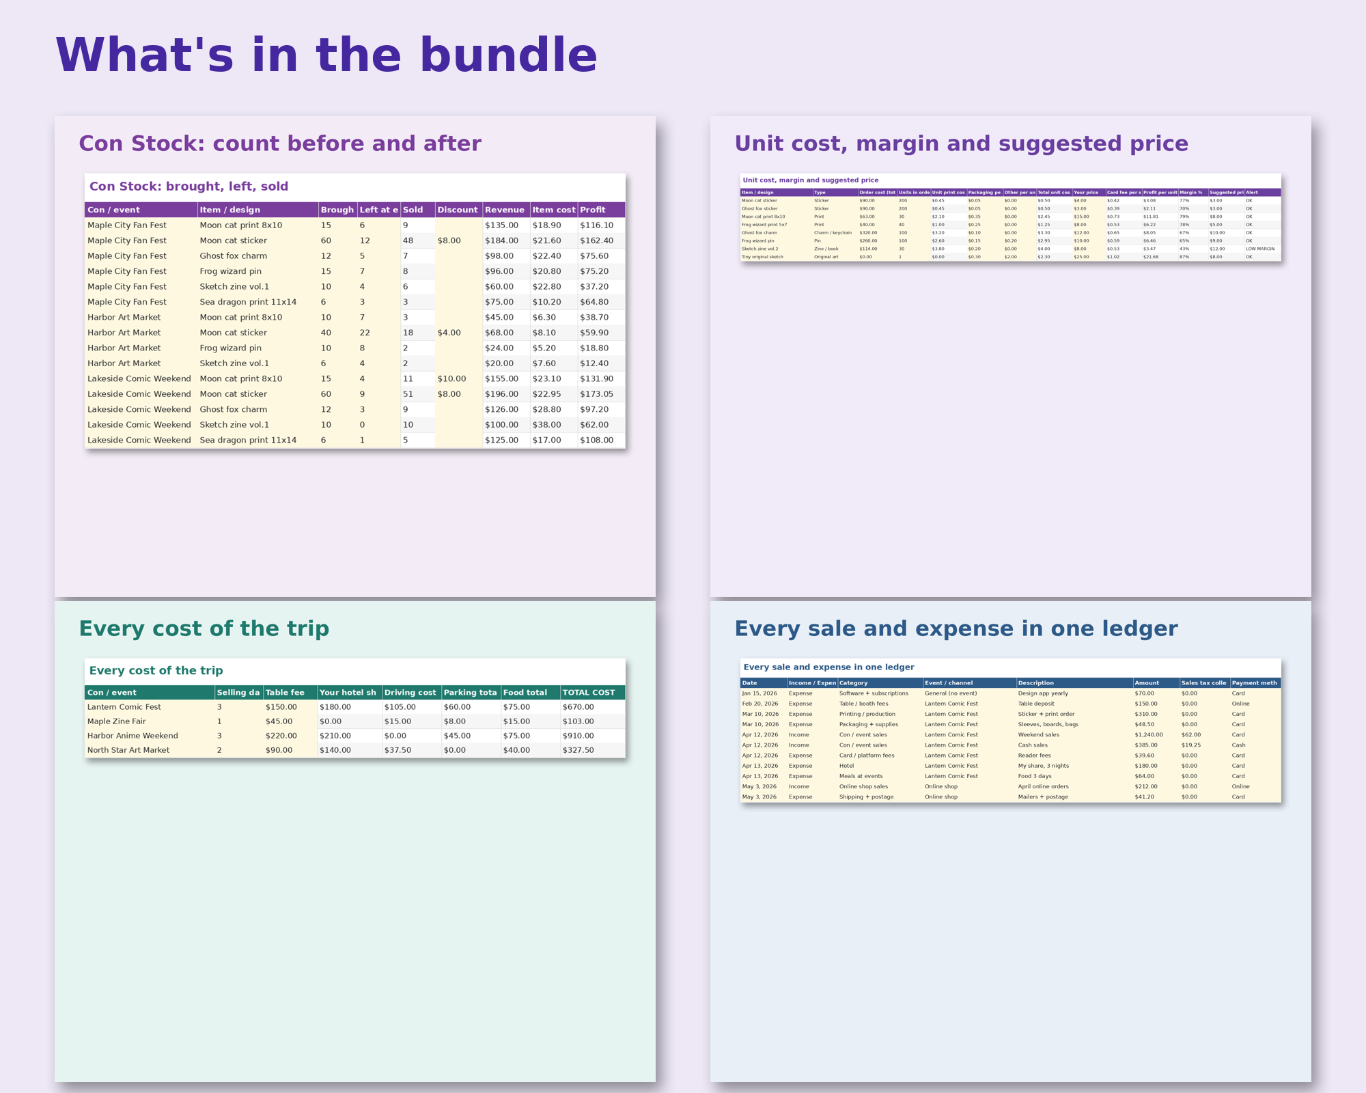1366x1093 pixels.
Task: Select the "$173.05" profit cell
Action: 601,394
